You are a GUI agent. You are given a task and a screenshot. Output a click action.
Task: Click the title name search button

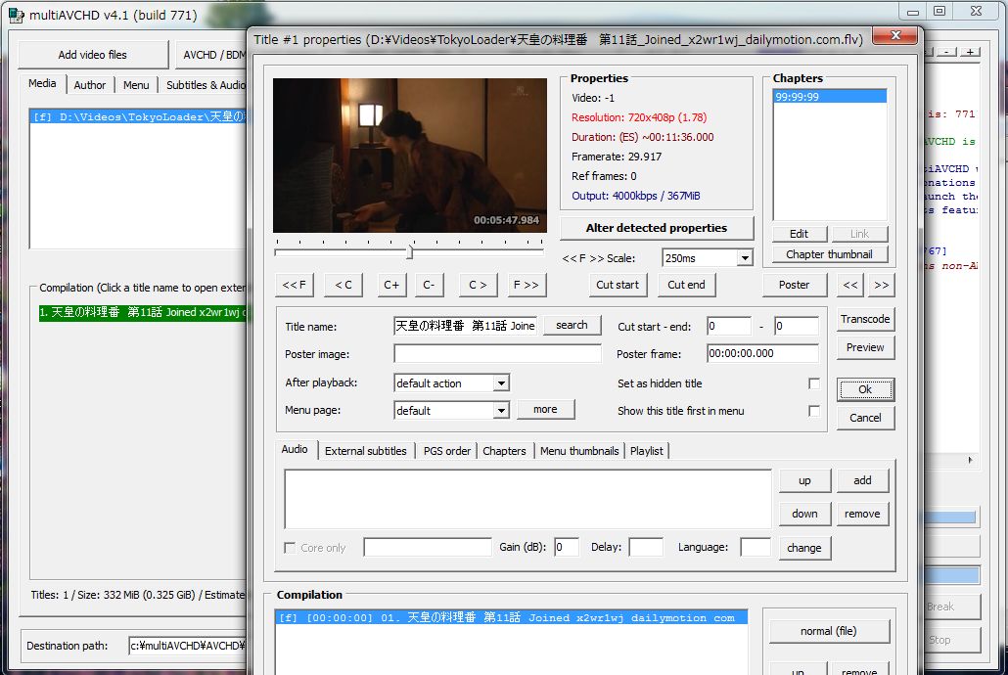(572, 326)
